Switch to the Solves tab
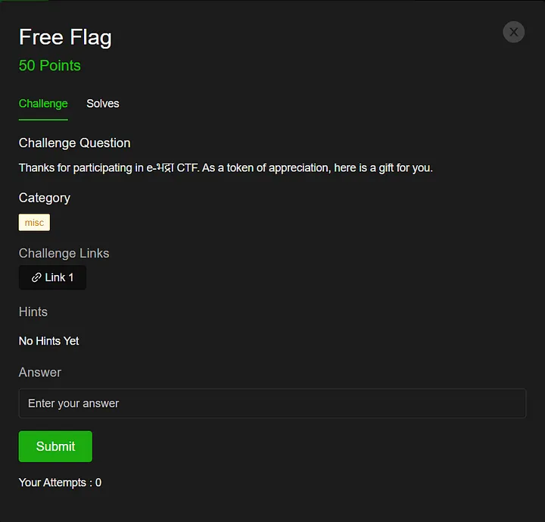545x522 pixels. (102, 104)
